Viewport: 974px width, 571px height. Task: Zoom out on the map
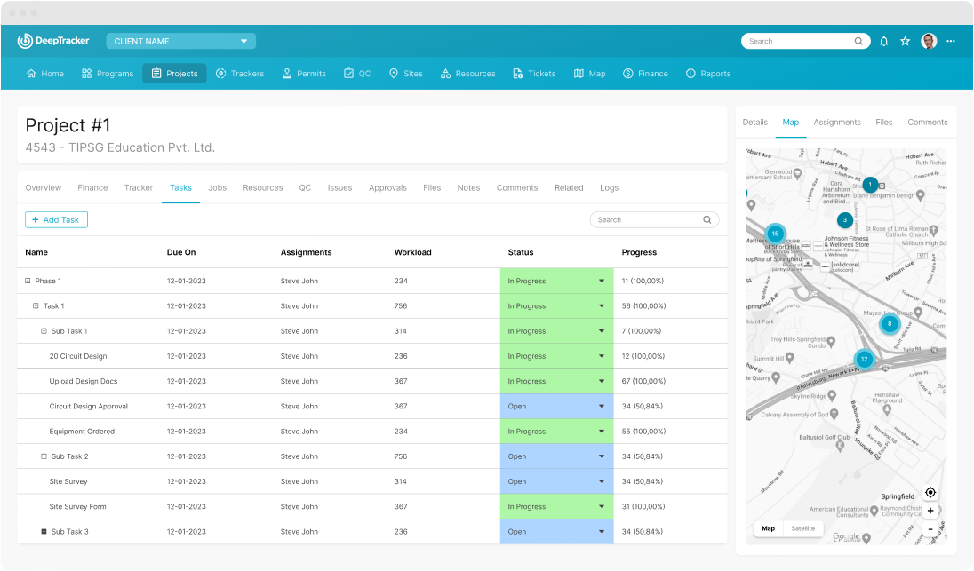[930, 529]
